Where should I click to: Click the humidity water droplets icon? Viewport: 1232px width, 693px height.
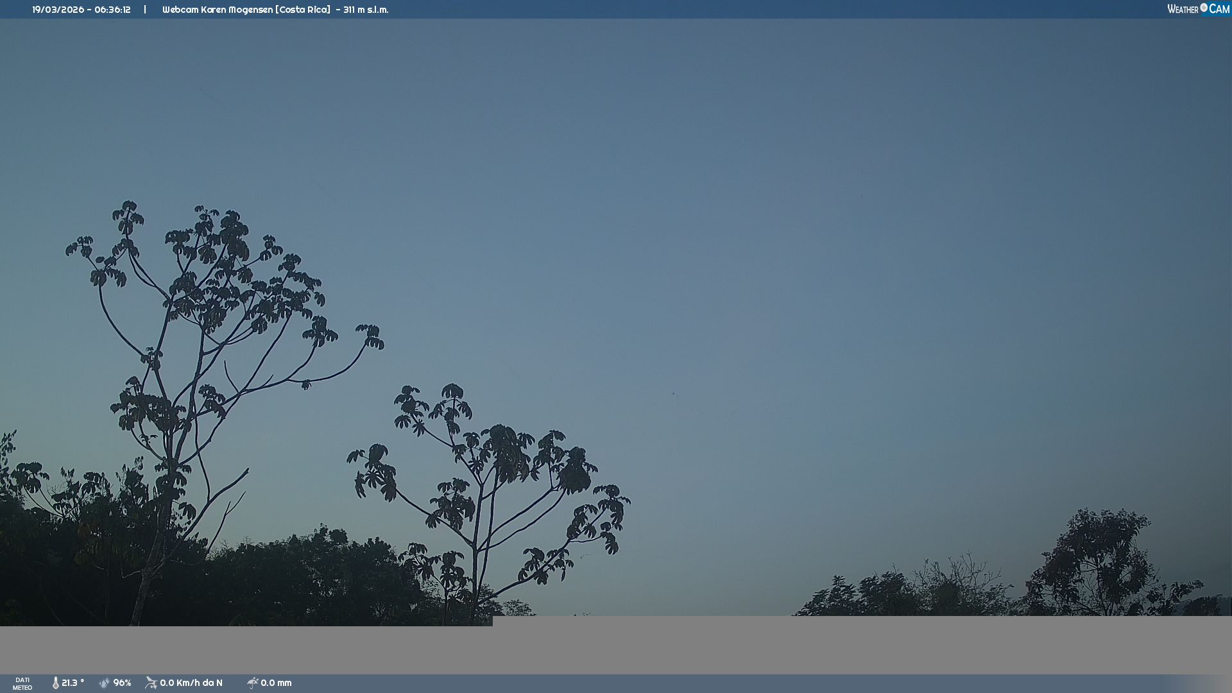tap(105, 683)
